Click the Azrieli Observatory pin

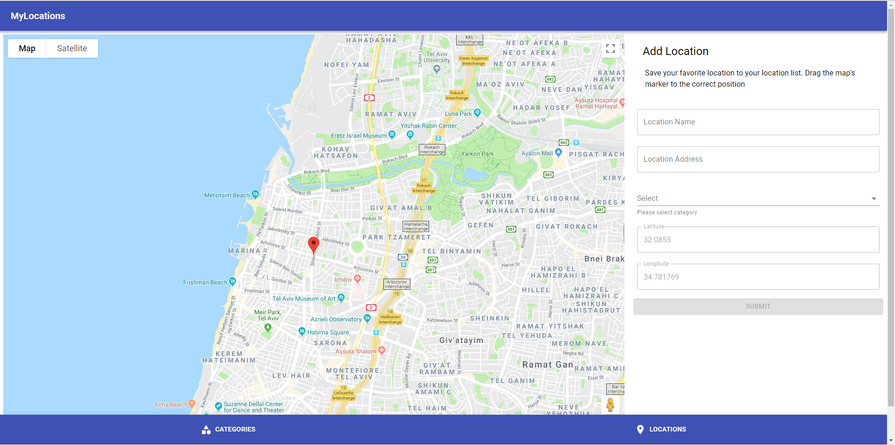click(367, 318)
